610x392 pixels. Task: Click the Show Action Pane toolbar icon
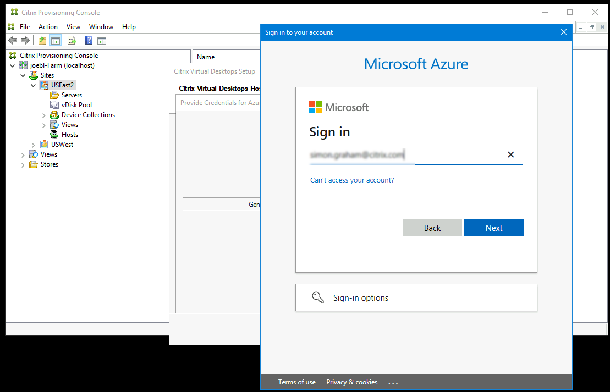(102, 40)
